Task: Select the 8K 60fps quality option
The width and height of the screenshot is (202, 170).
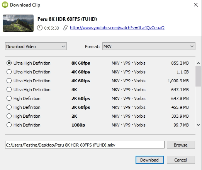Action: tap(9, 63)
